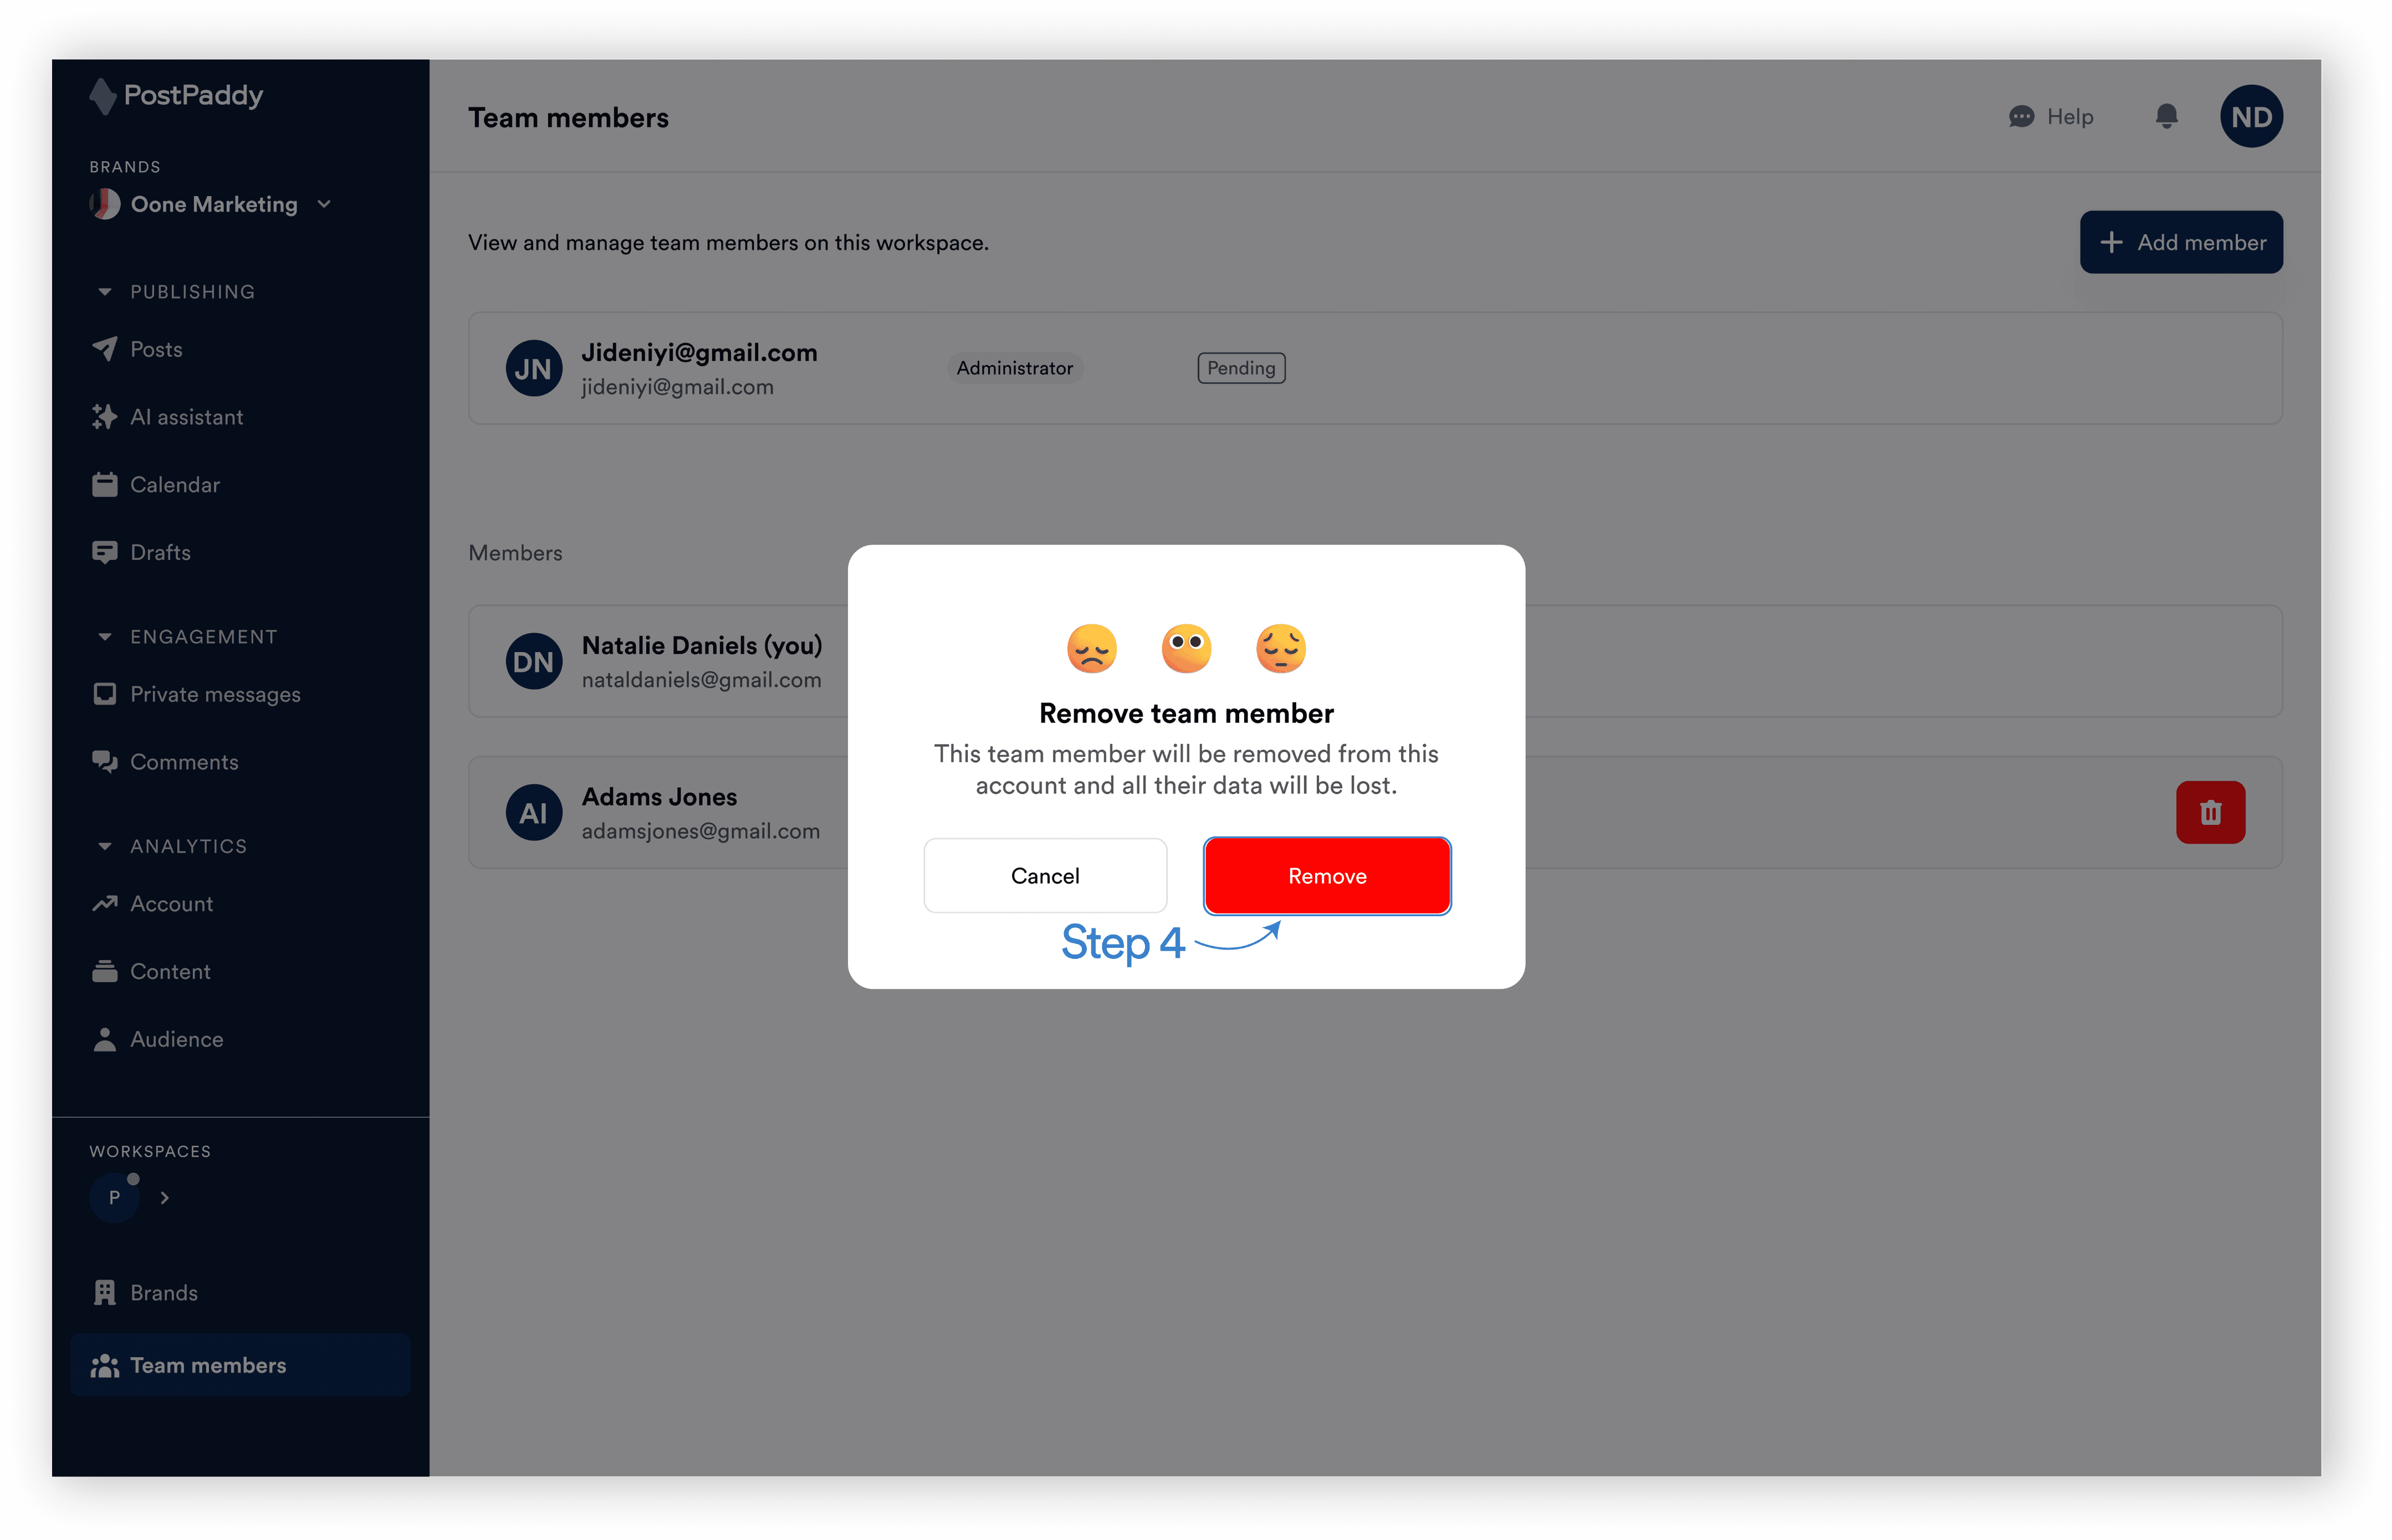The width and height of the screenshot is (2392, 1540).
Task: Open the ND profile avatar
Action: [x=2250, y=117]
